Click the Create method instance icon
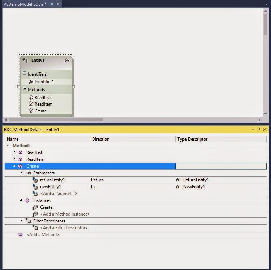Image resolution: width=271 pixels, height=270 pixels. point(35,207)
